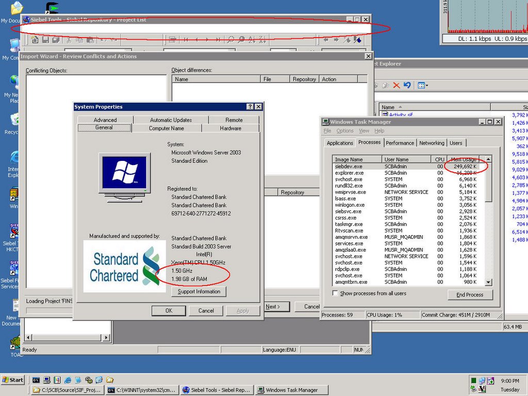Click the blue Undo arrow in Explorer toolbar

tap(407, 85)
